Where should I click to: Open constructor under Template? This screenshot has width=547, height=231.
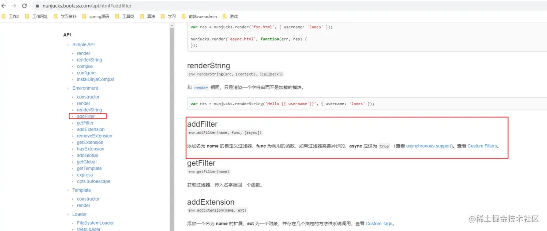(88, 199)
